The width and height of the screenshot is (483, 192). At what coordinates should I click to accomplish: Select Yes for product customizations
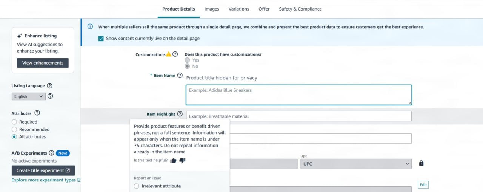(188, 60)
